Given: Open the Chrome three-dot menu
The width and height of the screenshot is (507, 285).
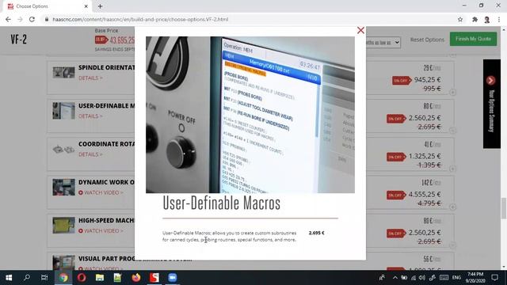Looking at the screenshot, I should (x=499, y=19).
